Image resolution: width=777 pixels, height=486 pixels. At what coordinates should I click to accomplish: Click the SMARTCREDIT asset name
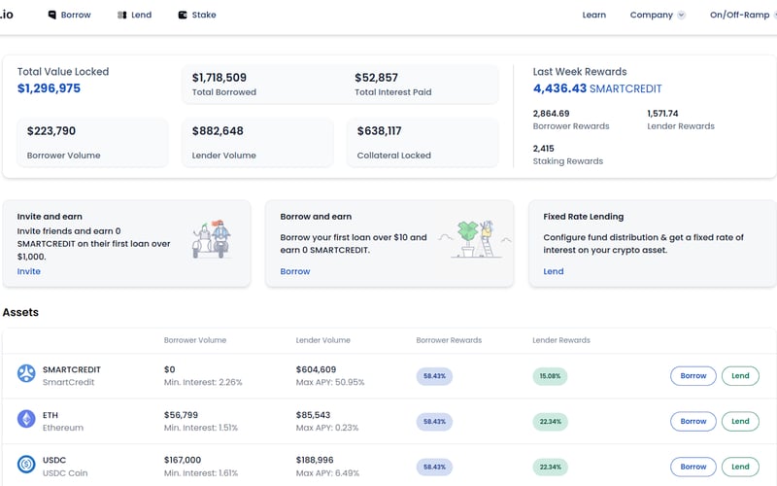71,369
